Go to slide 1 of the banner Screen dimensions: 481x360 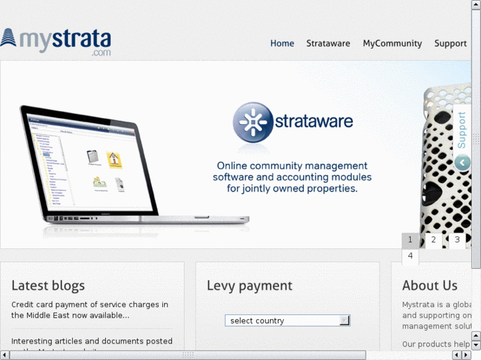(410, 240)
